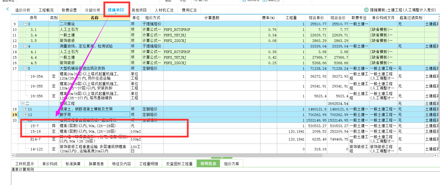This screenshot has height=185, width=440.
Task: Select cell FBFX_YBTJHJ in row 4.4
Action: coord(212,57)
